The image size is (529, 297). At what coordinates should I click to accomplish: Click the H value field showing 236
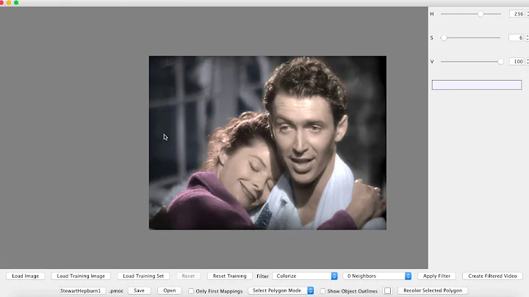click(x=517, y=14)
